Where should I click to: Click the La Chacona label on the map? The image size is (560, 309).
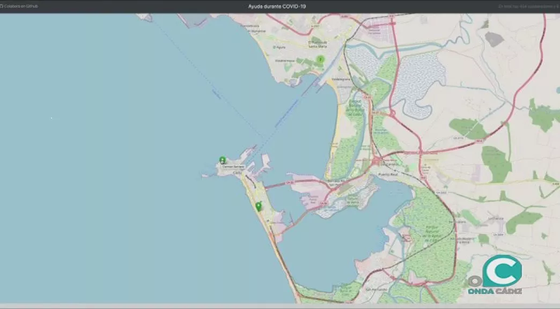495,219
